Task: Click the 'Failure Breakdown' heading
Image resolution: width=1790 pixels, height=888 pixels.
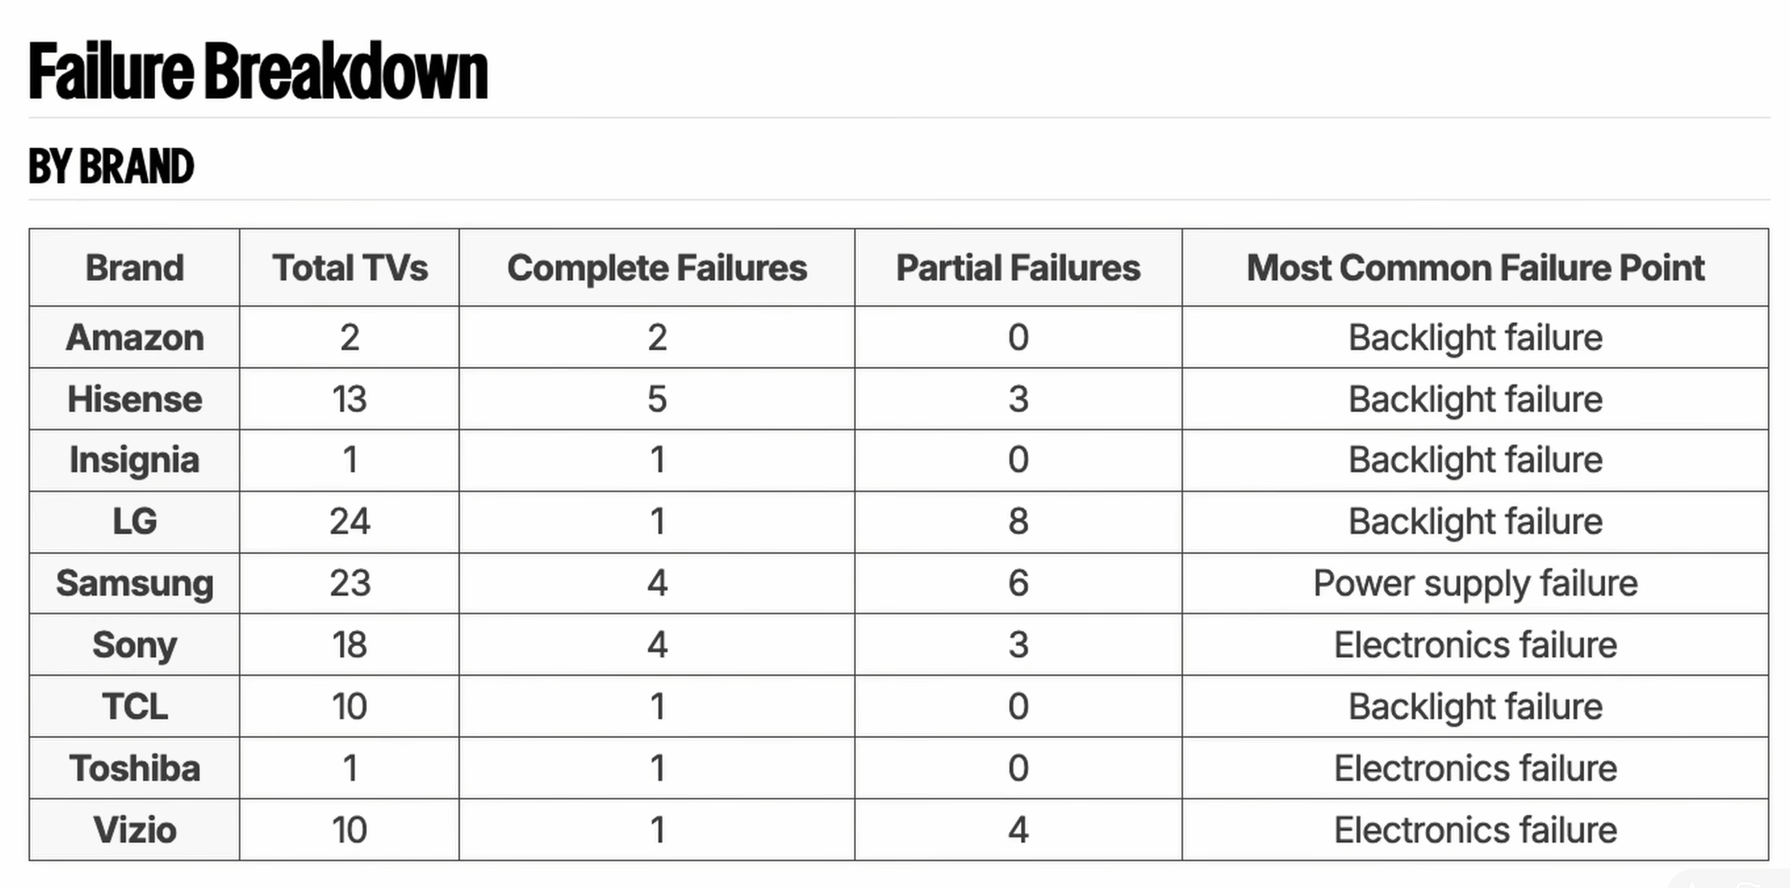Action: [258, 71]
